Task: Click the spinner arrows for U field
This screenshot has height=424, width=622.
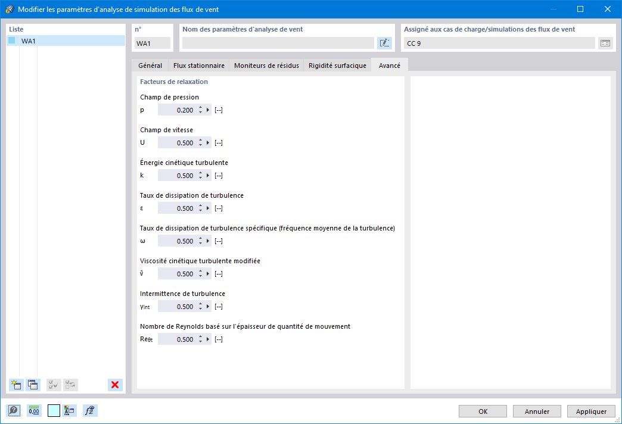Action: point(201,143)
